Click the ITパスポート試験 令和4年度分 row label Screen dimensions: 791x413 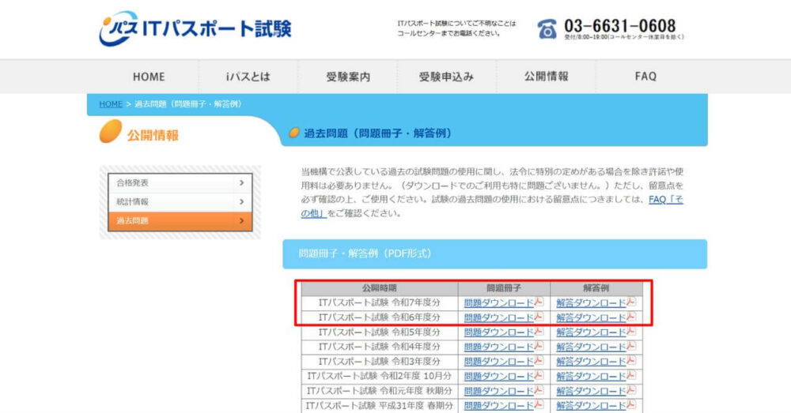click(380, 347)
